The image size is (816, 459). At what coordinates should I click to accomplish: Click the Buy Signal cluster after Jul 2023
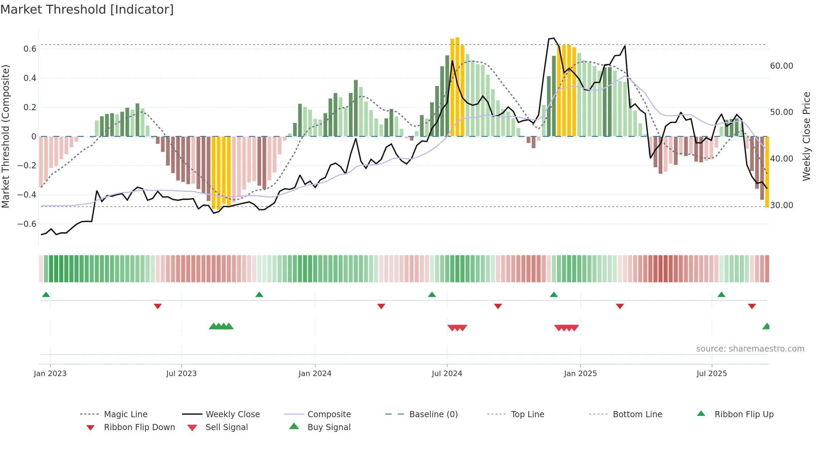[221, 326]
